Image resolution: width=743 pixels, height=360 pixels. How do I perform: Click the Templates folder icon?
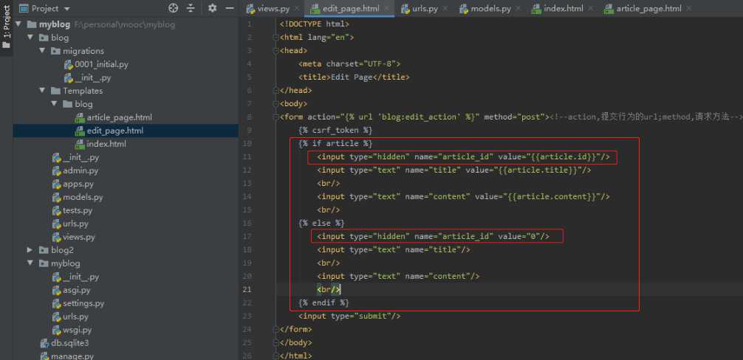[55, 90]
